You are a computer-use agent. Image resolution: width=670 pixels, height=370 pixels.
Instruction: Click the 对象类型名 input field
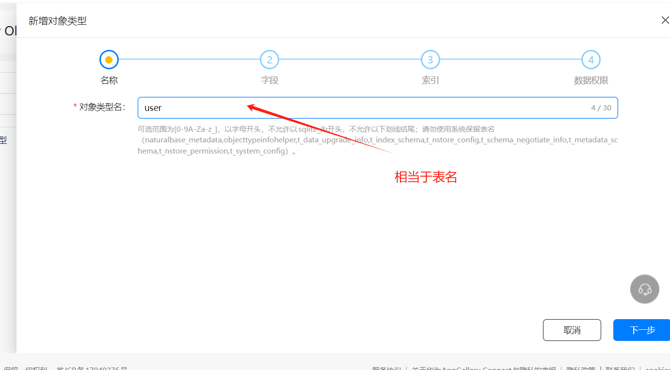click(378, 108)
